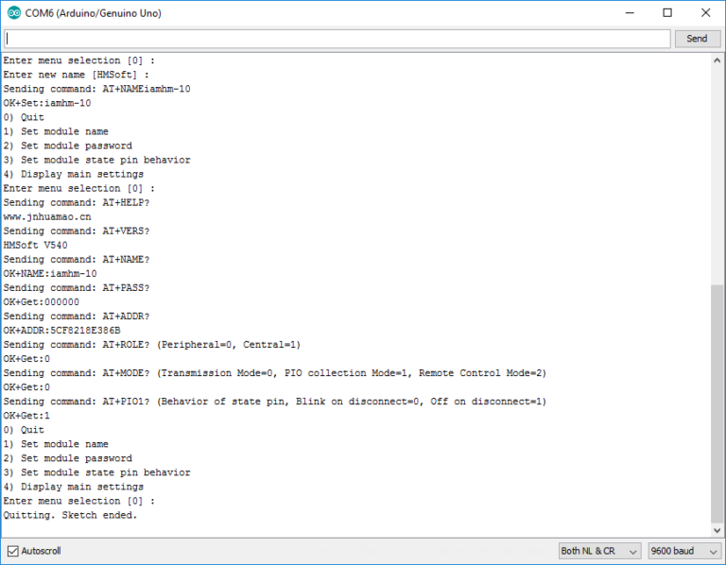Focus the serial command input field
The width and height of the screenshot is (726, 565).
337,39
